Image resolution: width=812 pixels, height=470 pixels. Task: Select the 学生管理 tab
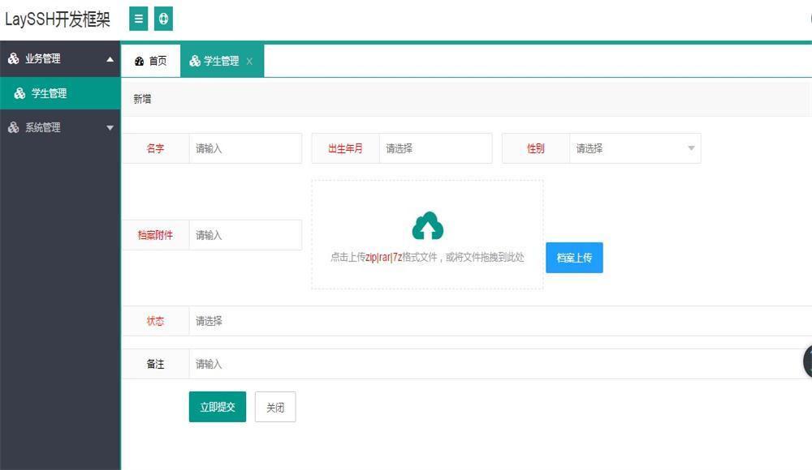pos(215,62)
